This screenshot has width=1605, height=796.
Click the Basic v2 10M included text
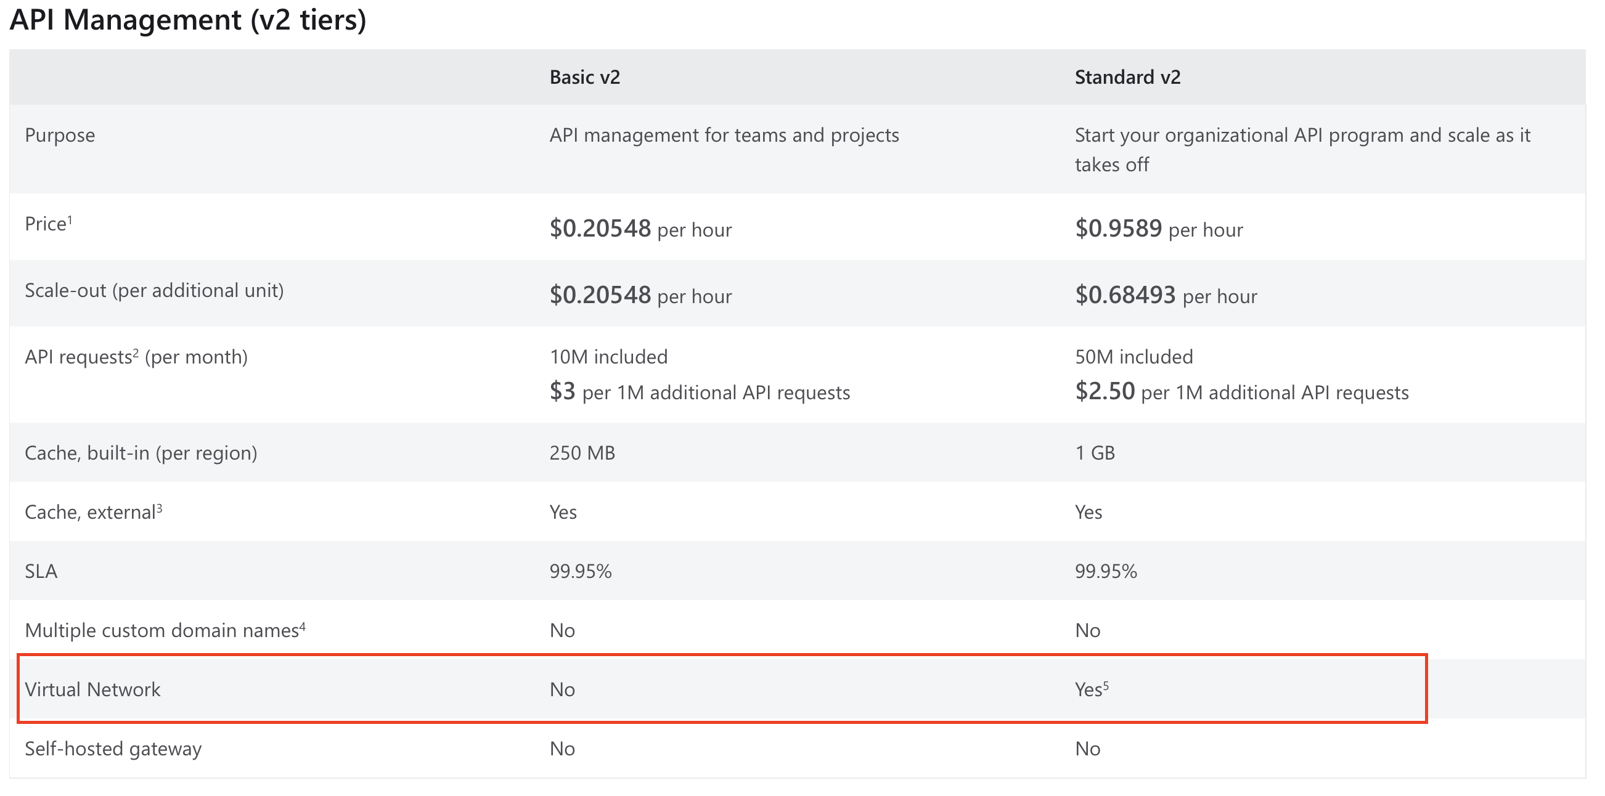pyautogui.click(x=608, y=357)
